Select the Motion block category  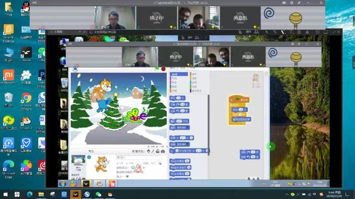coord(179,74)
